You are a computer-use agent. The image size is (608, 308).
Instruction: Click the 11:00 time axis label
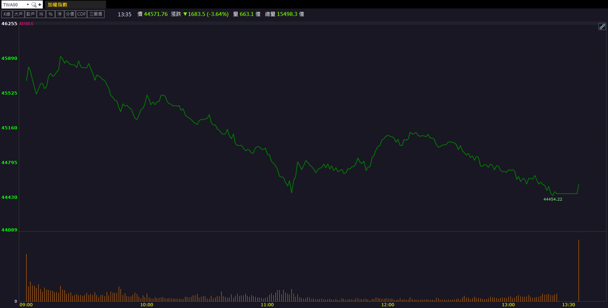(267, 305)
